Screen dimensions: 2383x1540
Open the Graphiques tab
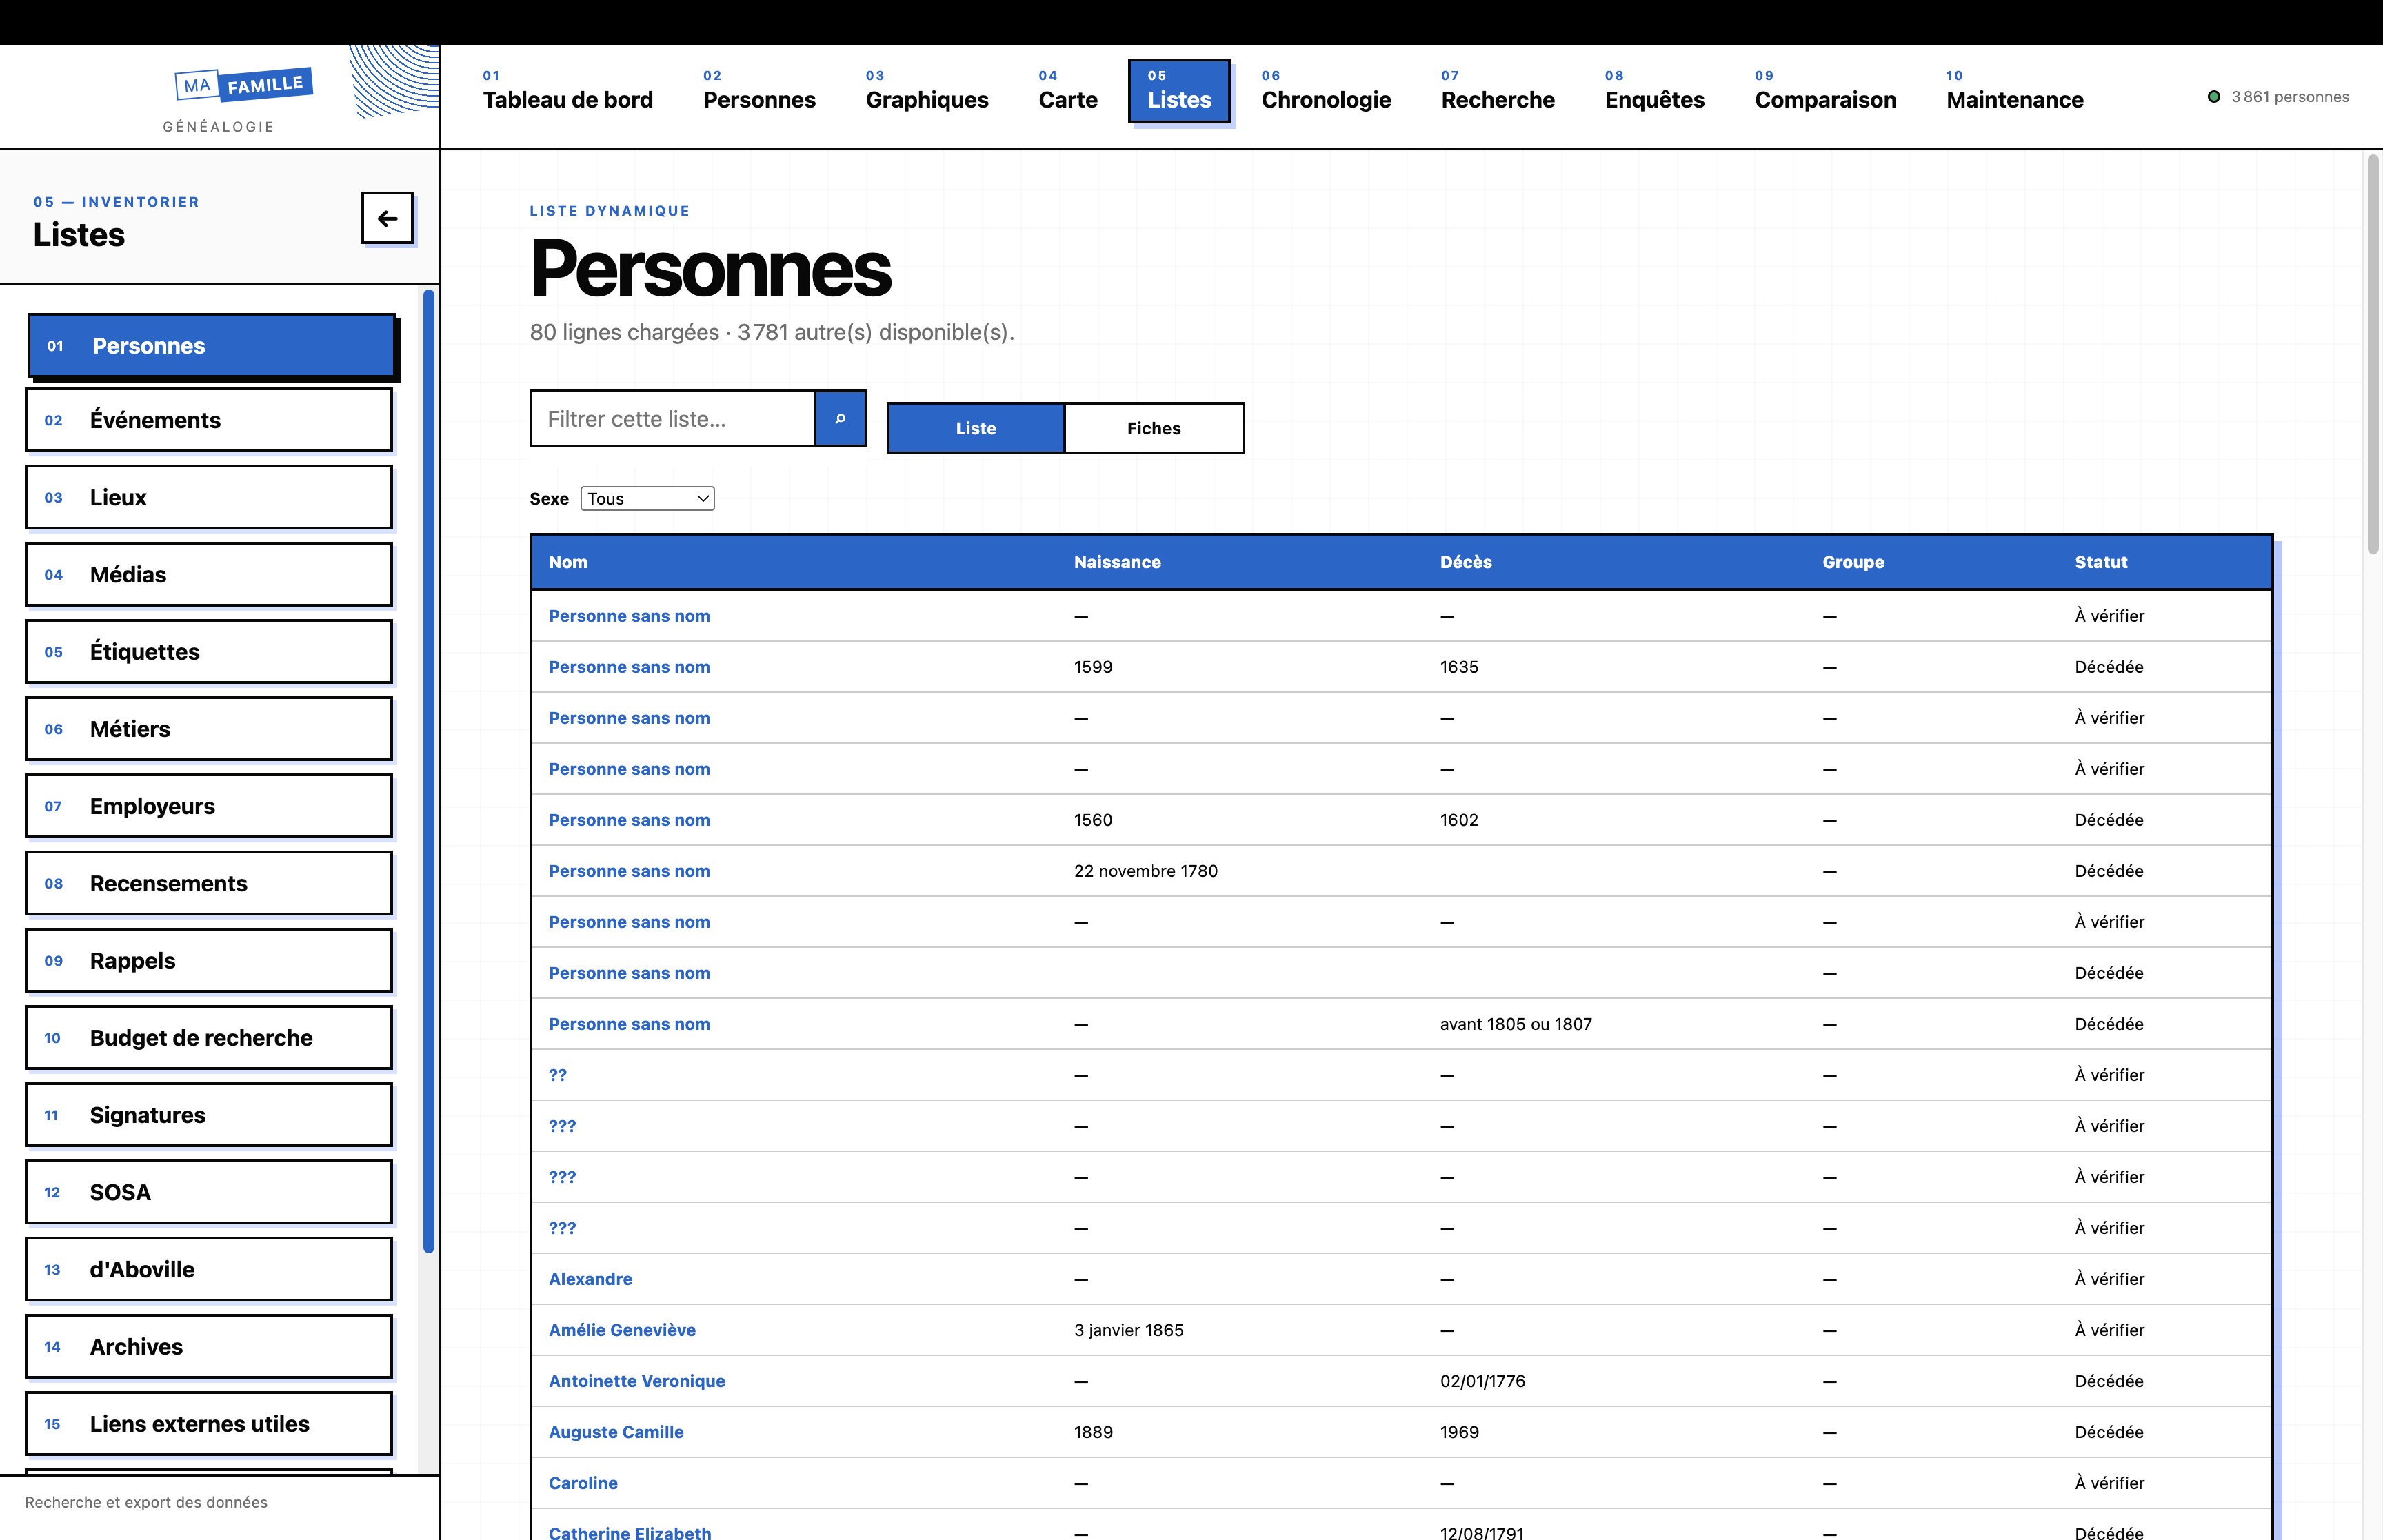pos(927,91)
